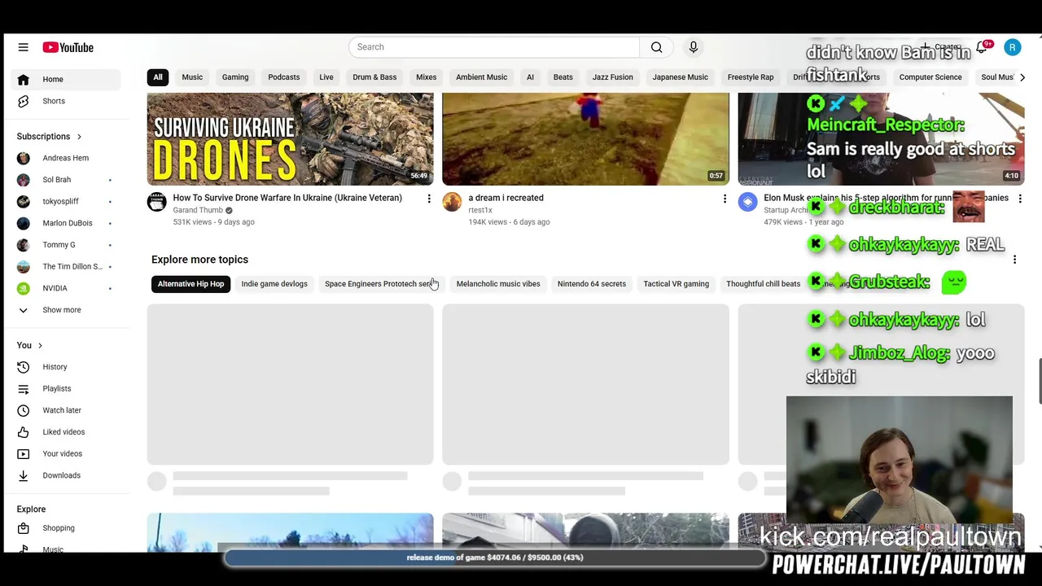The image size is (1042, 586).
Task: Play the Surviving Ukraine Drones thumbnail
Action: 290,139
